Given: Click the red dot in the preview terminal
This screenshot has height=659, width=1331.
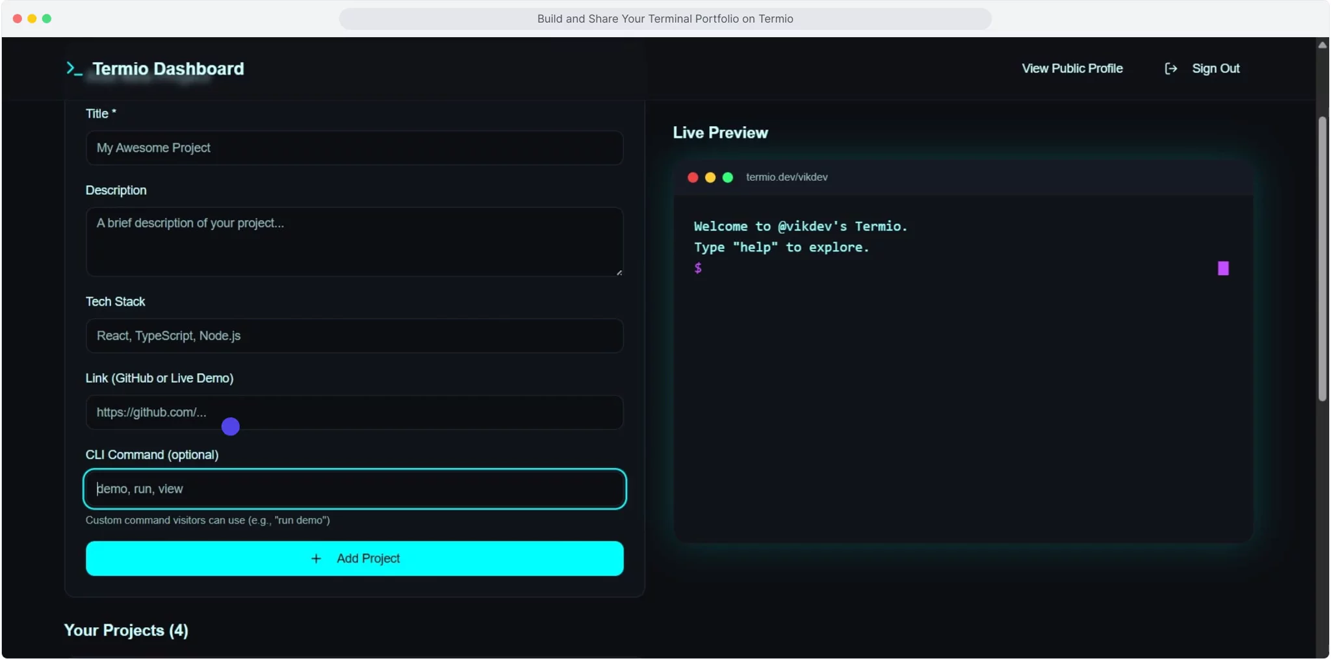Looking at the screenshot, I should click(693, 177).
